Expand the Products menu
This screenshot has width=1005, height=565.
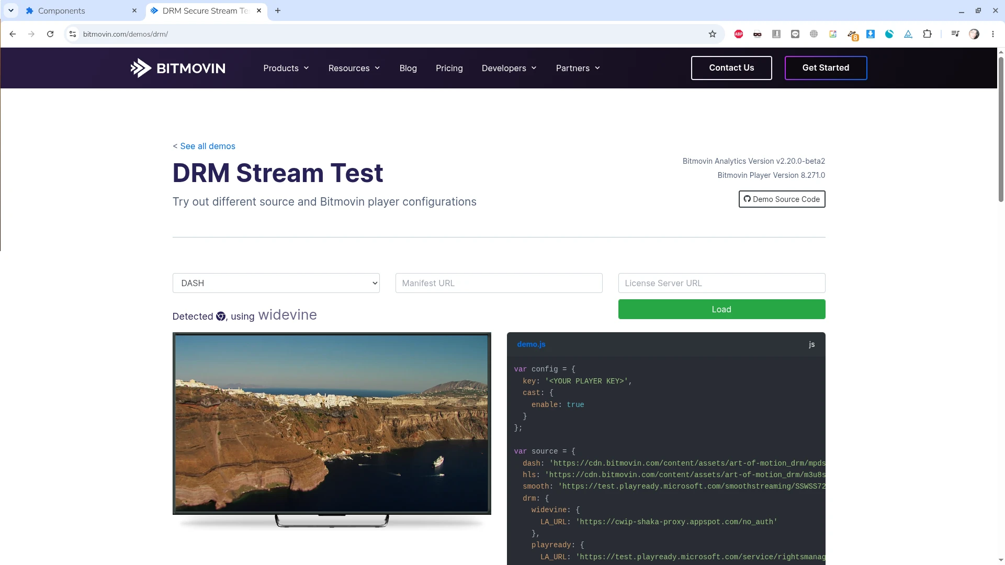(x=286, y=68)
